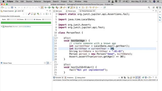Click the Failure Trace label
The image size is (162, 91).
7,63
